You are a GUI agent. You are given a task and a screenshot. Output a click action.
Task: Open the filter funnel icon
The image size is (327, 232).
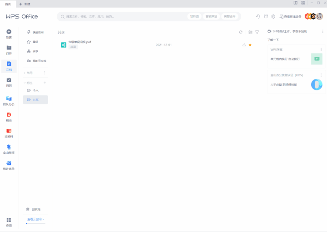(257, 32)
